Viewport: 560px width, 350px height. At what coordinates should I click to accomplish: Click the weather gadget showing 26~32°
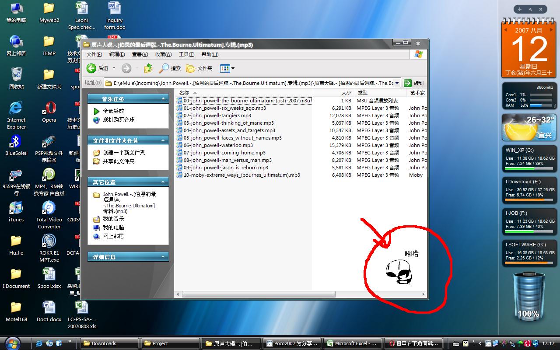[529, 127]
